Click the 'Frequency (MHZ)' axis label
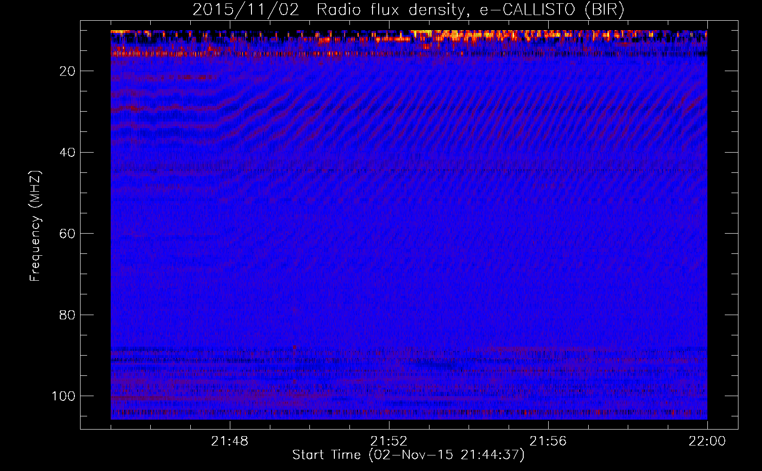This screenshot has height=471, width=762. pos(35,226)
